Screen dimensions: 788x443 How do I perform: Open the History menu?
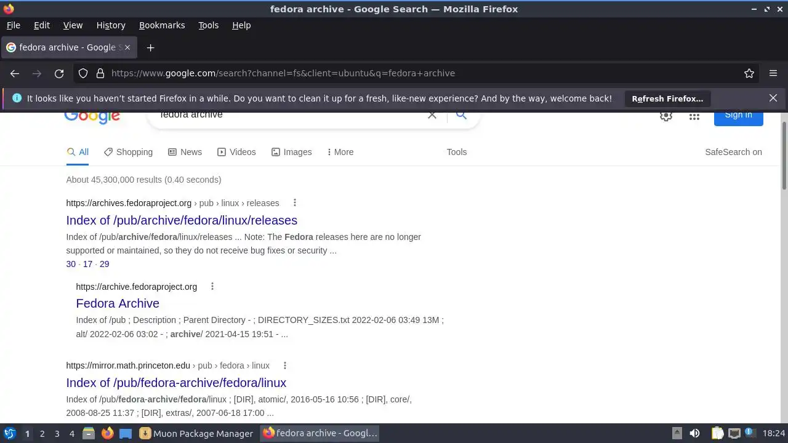pos(111,25)
